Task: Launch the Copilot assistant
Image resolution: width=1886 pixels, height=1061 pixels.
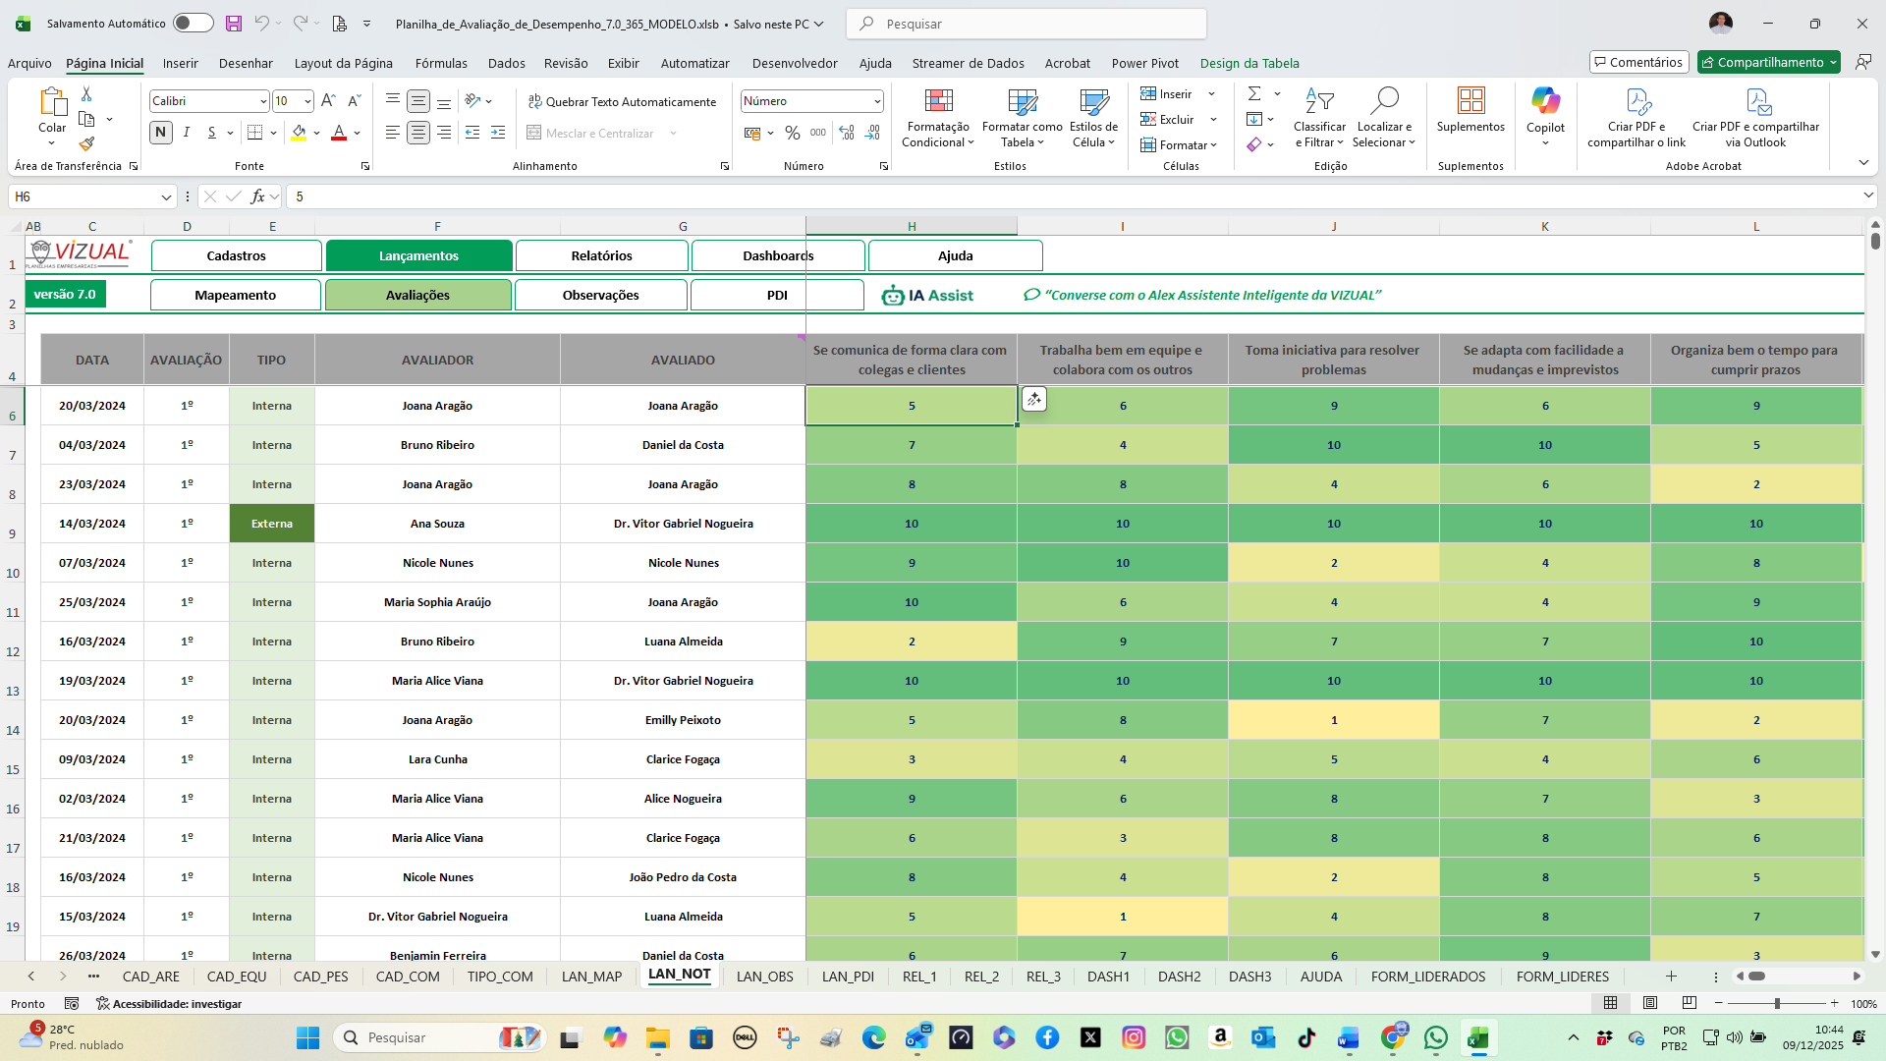Action: (x=1545, y=111)
